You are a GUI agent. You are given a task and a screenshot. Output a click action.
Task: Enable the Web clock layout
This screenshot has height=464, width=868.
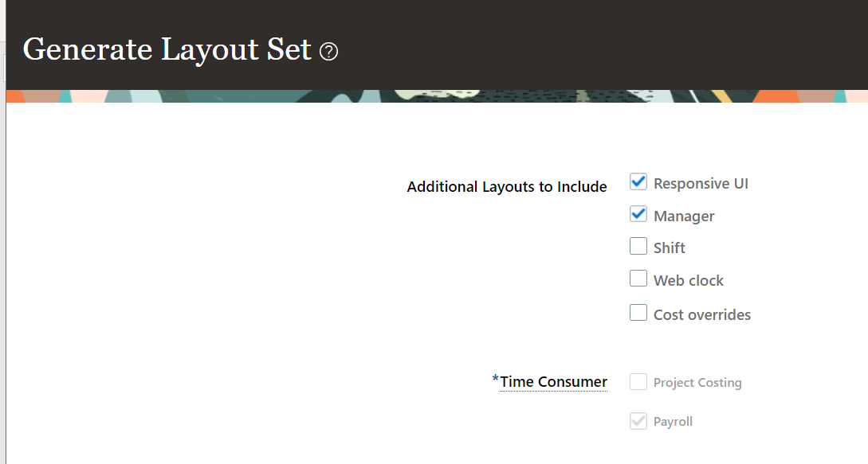click(638, 279)
